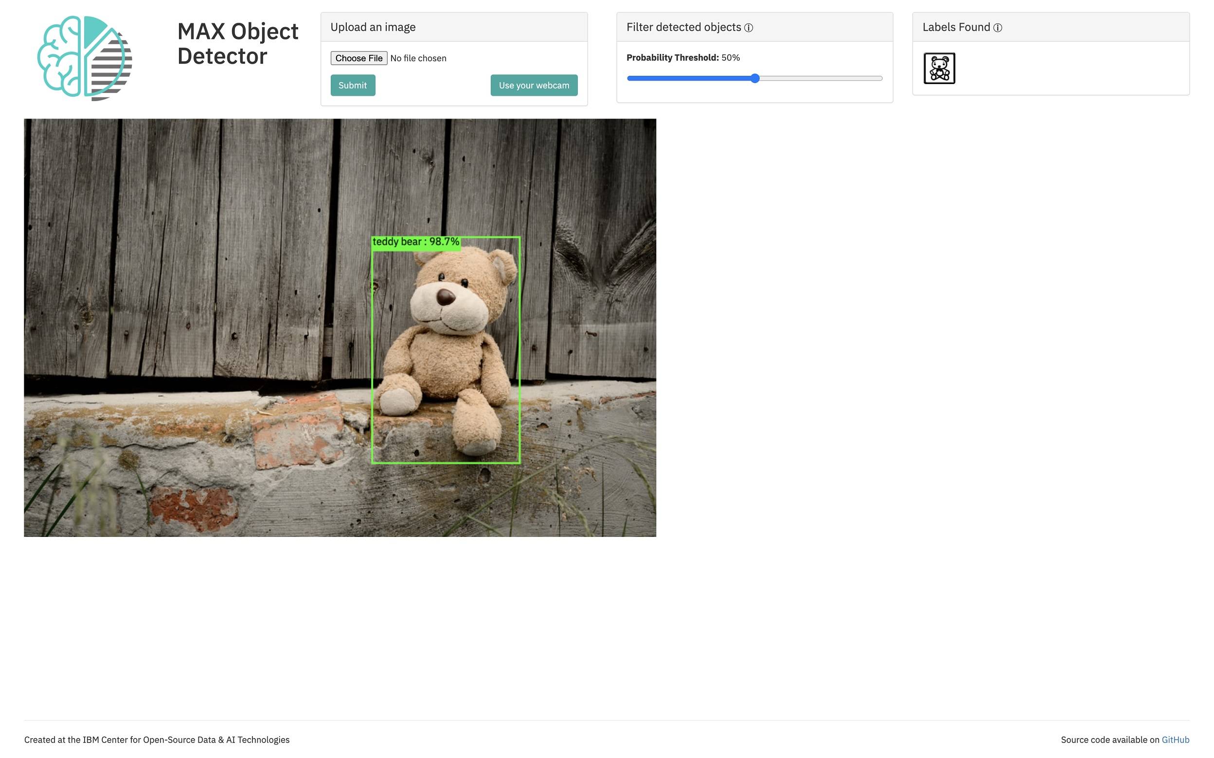1214x758 pixels.
Task: Click the 'Filter detected objects' header text
Action: (683, 27)
